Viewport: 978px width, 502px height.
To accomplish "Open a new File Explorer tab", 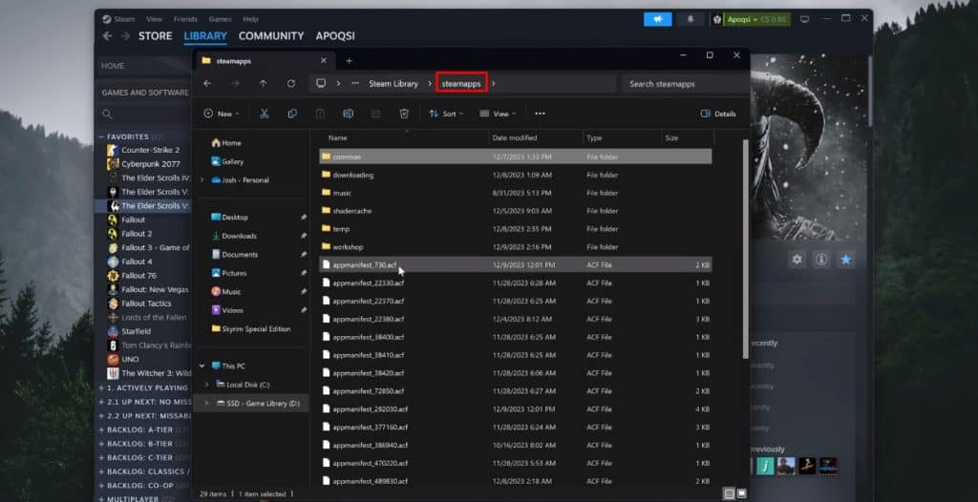I will 350,60.
